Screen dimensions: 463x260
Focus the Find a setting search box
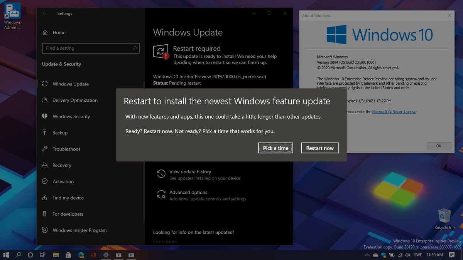[x=91, y=48]
